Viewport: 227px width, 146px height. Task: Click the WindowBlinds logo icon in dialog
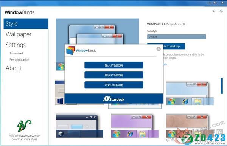point(70,51)
